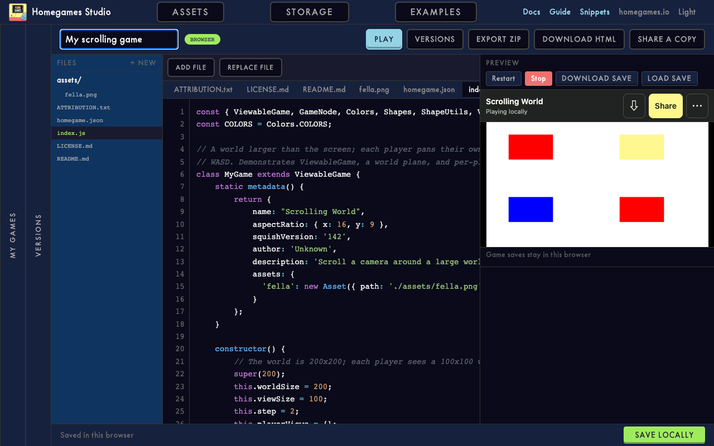The width and height of the screenshot is (714, 446).
Task: Open the three-dots more menu in preview
Action: tap(697, 106)
